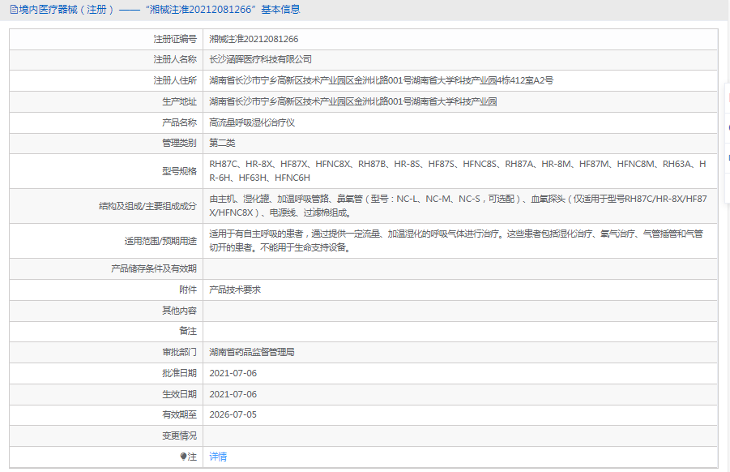This screenshot has width=730, height=472.
Task: Select the registration number 湘械注准20212081266 cell
Action: [x=254, y=39]
